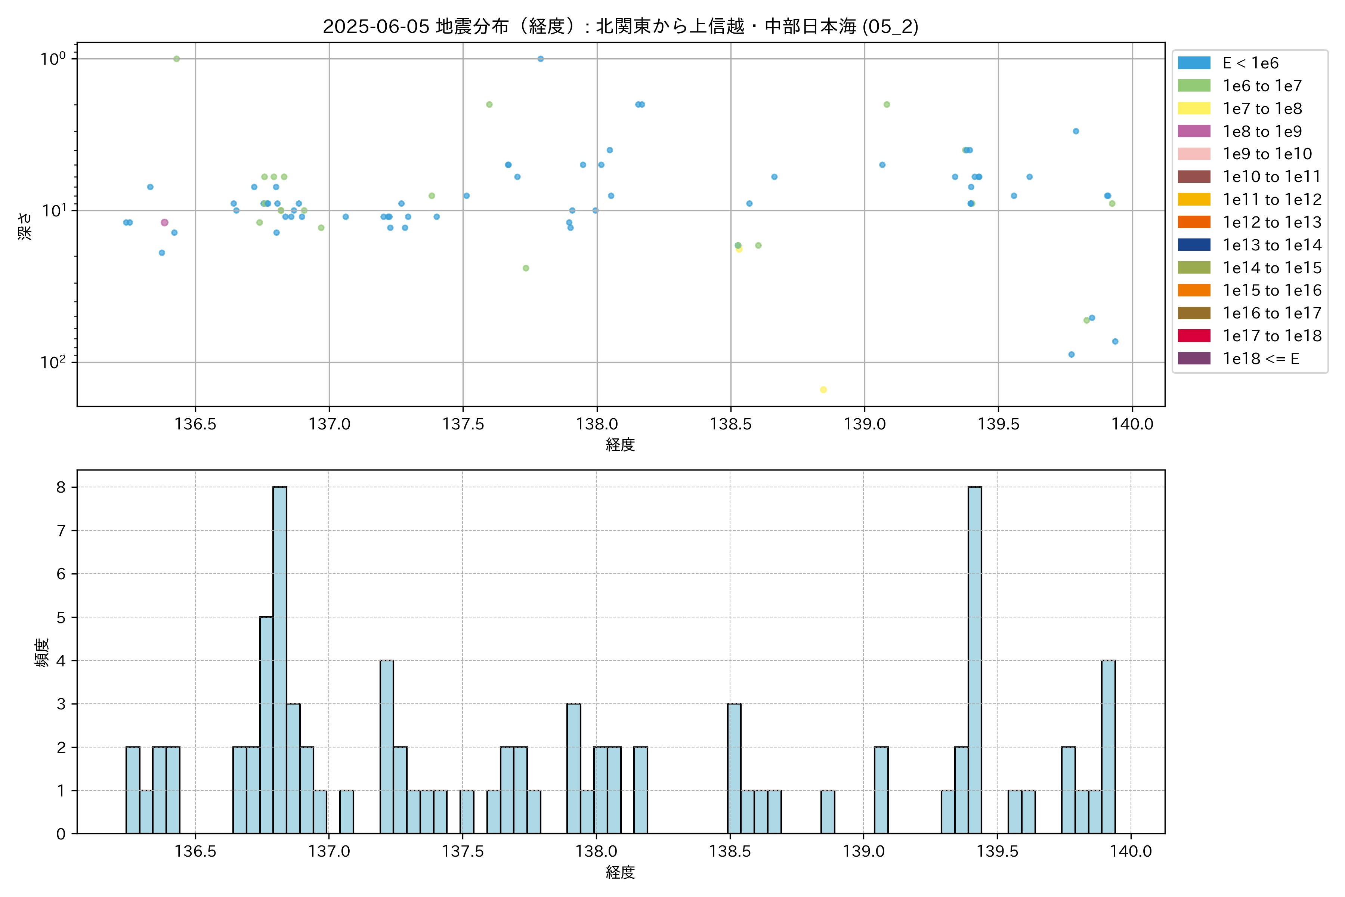1345x897 pixels.
Task: Click the rightmost histogram bar of height 4
Action: (x=1108, y=746)
